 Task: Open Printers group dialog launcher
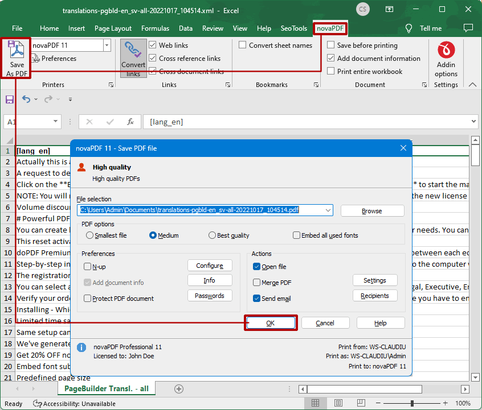111,85
